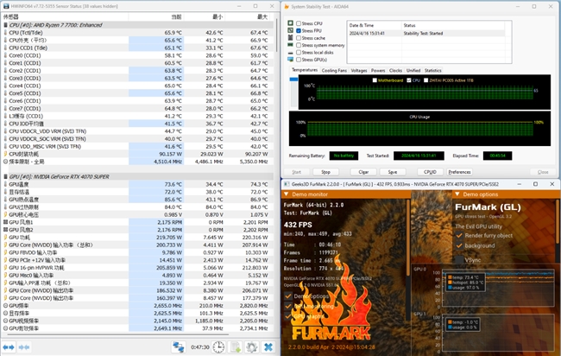This screenshot has height=356, width=561.
Task: Click the memory module icon beside Stress system memory
Action: [291, 45]
